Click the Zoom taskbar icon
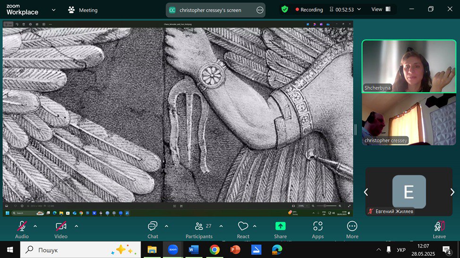The height and width of the screenshot is (258, 460). (173, 250)
